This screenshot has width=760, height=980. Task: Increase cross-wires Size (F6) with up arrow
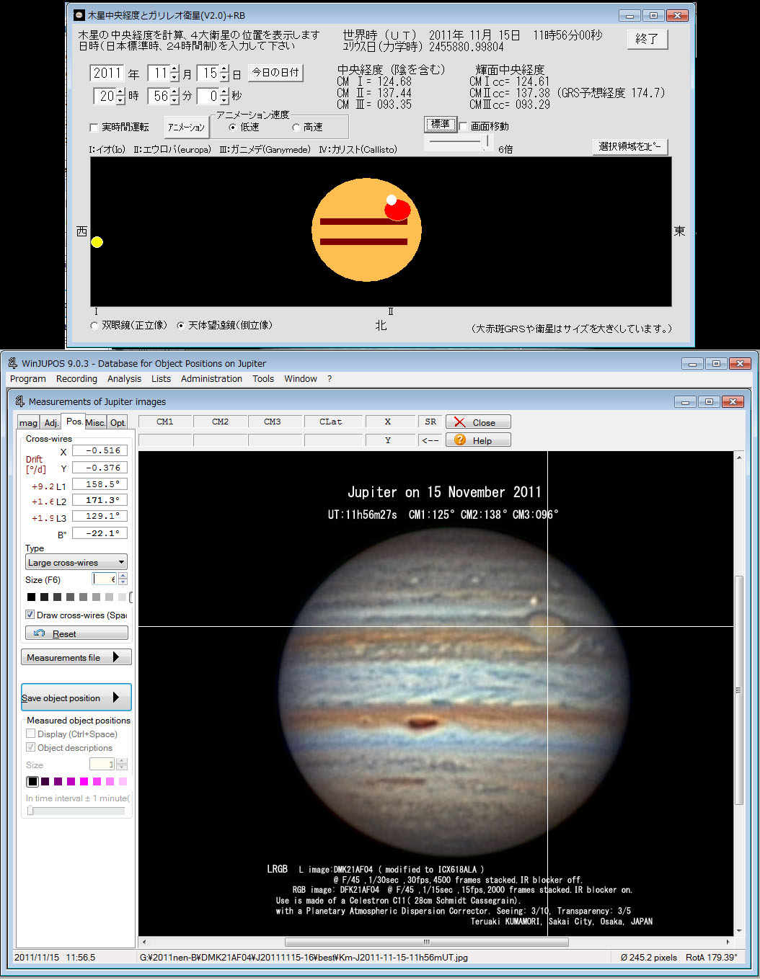[x=123, y=576]
